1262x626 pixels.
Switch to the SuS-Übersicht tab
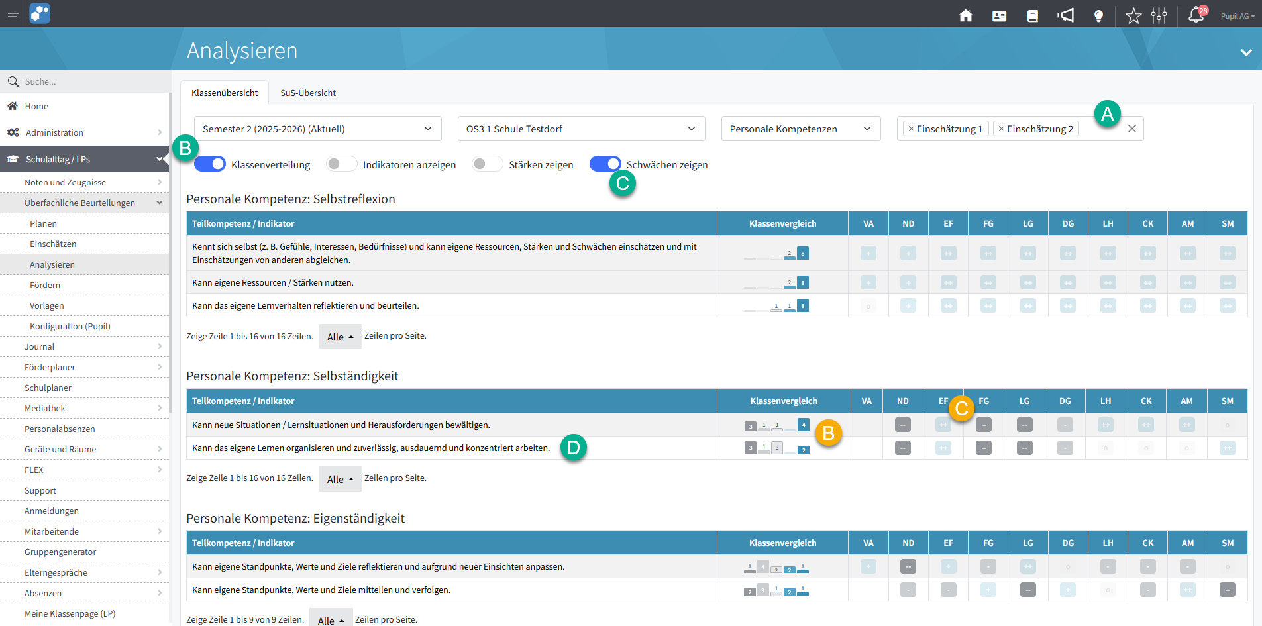click(x=308, y=93)
